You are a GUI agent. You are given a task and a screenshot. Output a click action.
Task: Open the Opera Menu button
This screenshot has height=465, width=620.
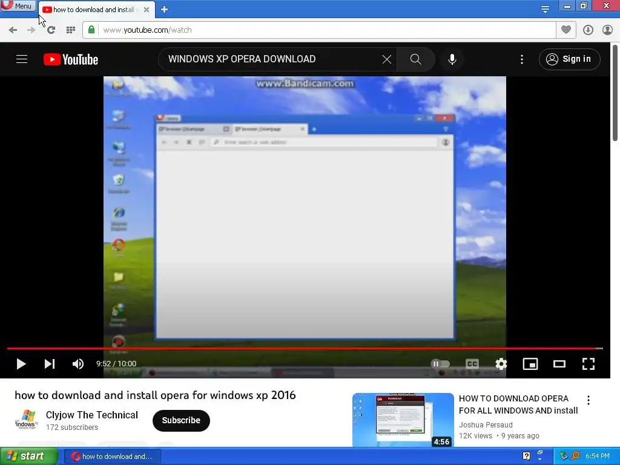[x=18, y=6]
